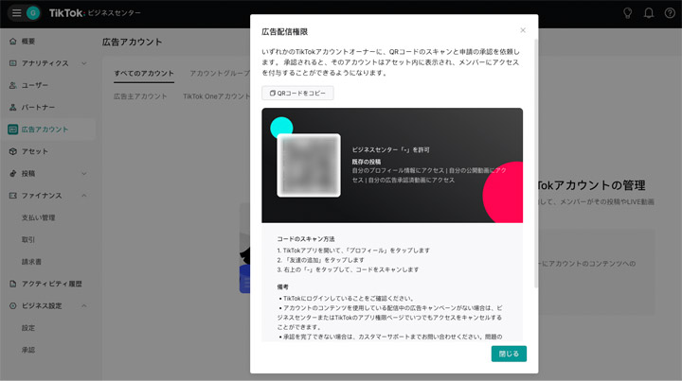Click the 備考 heading
682x381 pixels.
pos(282,286)
